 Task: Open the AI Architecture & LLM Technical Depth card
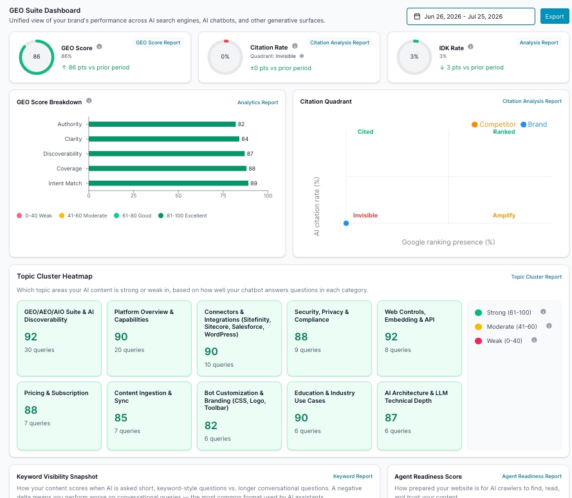coord(420,416)
